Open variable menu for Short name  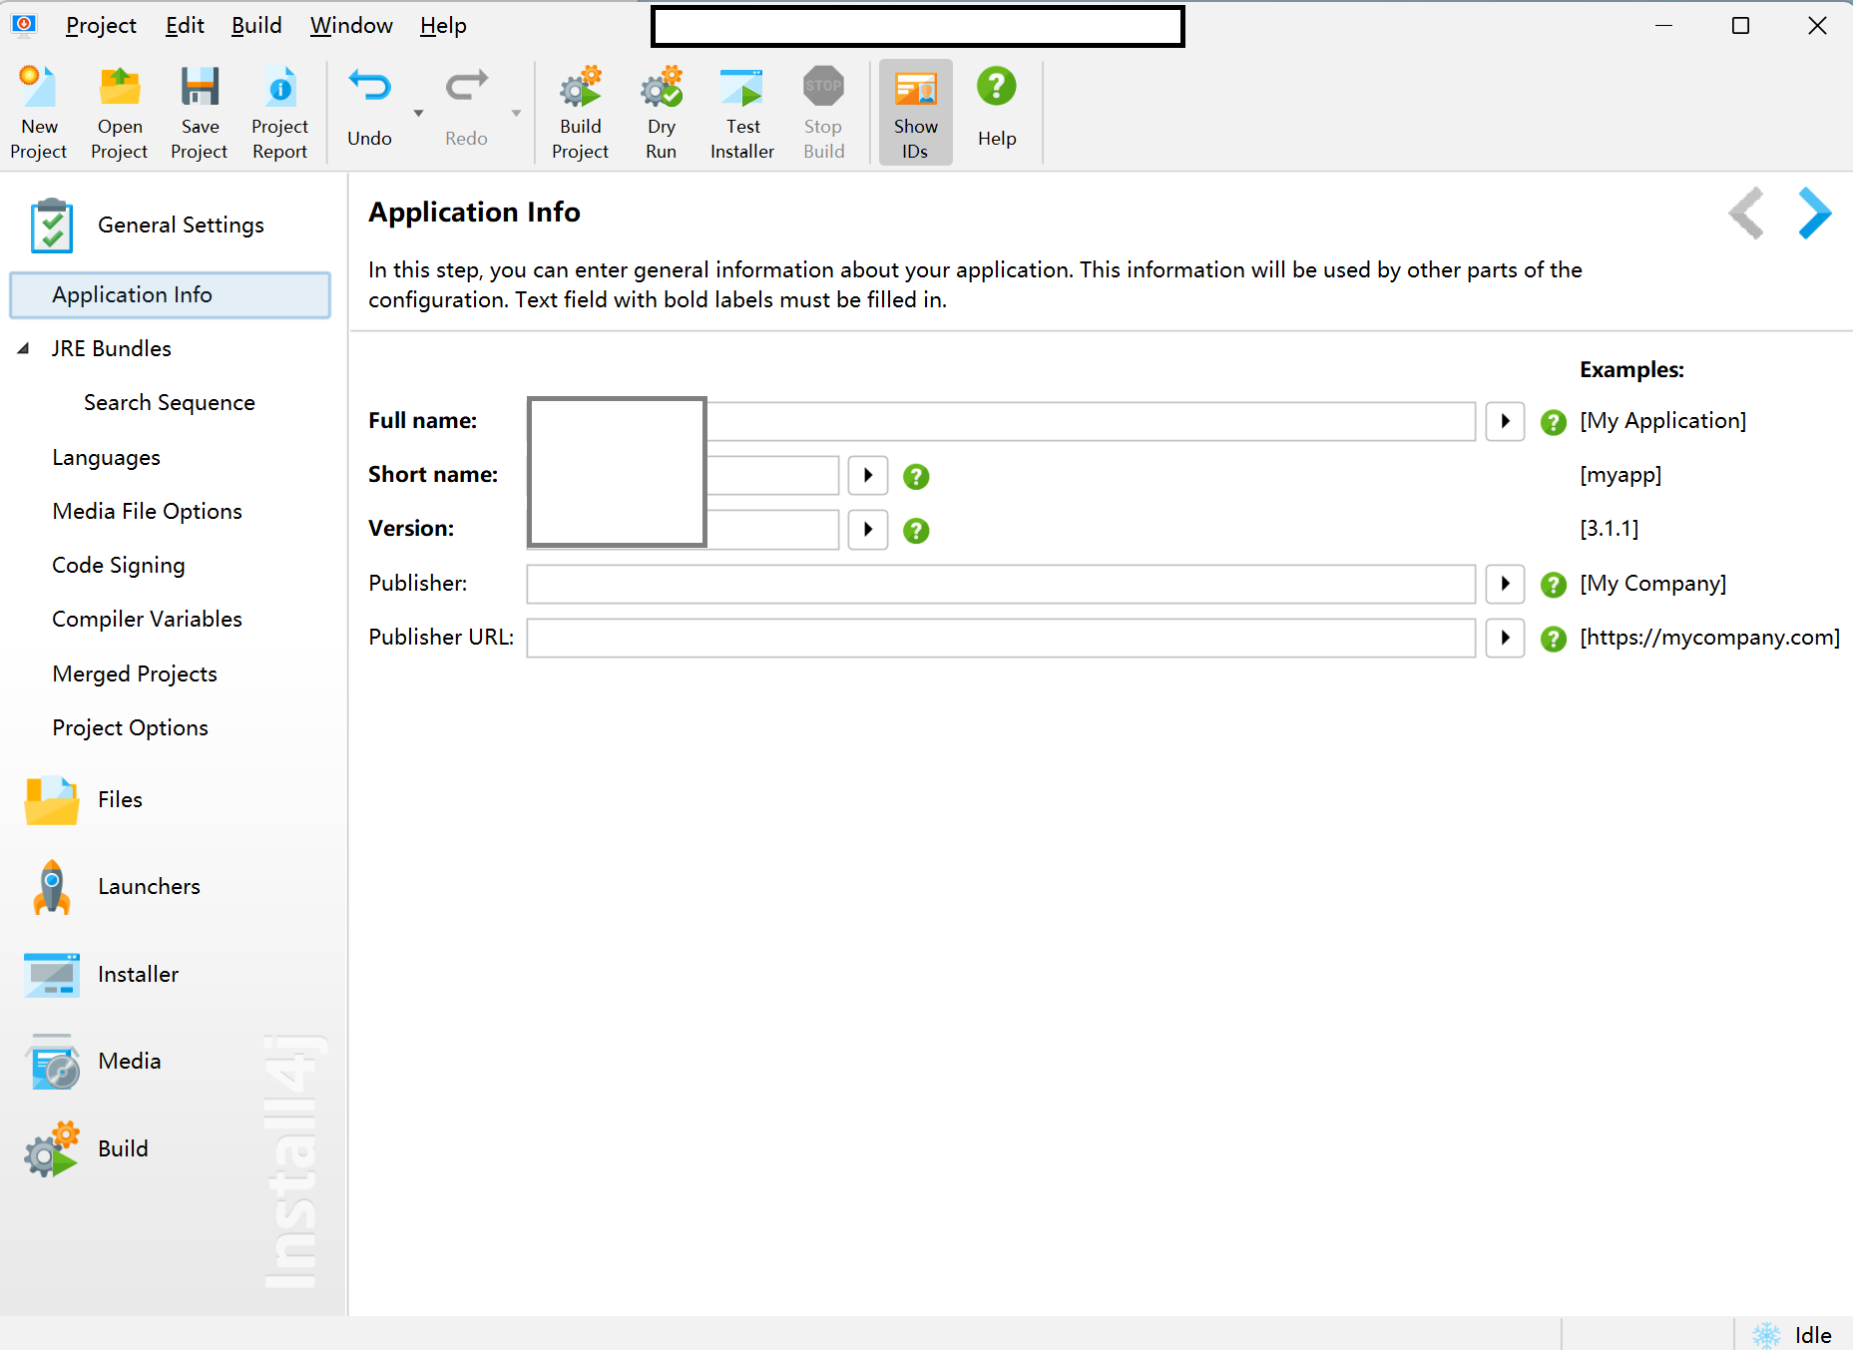[868, 476]
